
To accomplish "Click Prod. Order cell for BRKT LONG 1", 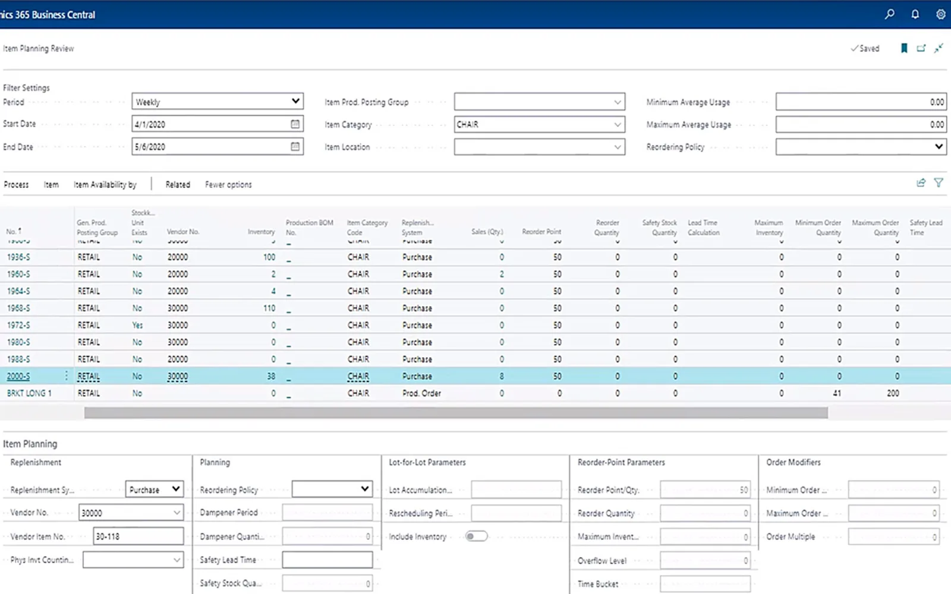I will [x=421, y=393].
